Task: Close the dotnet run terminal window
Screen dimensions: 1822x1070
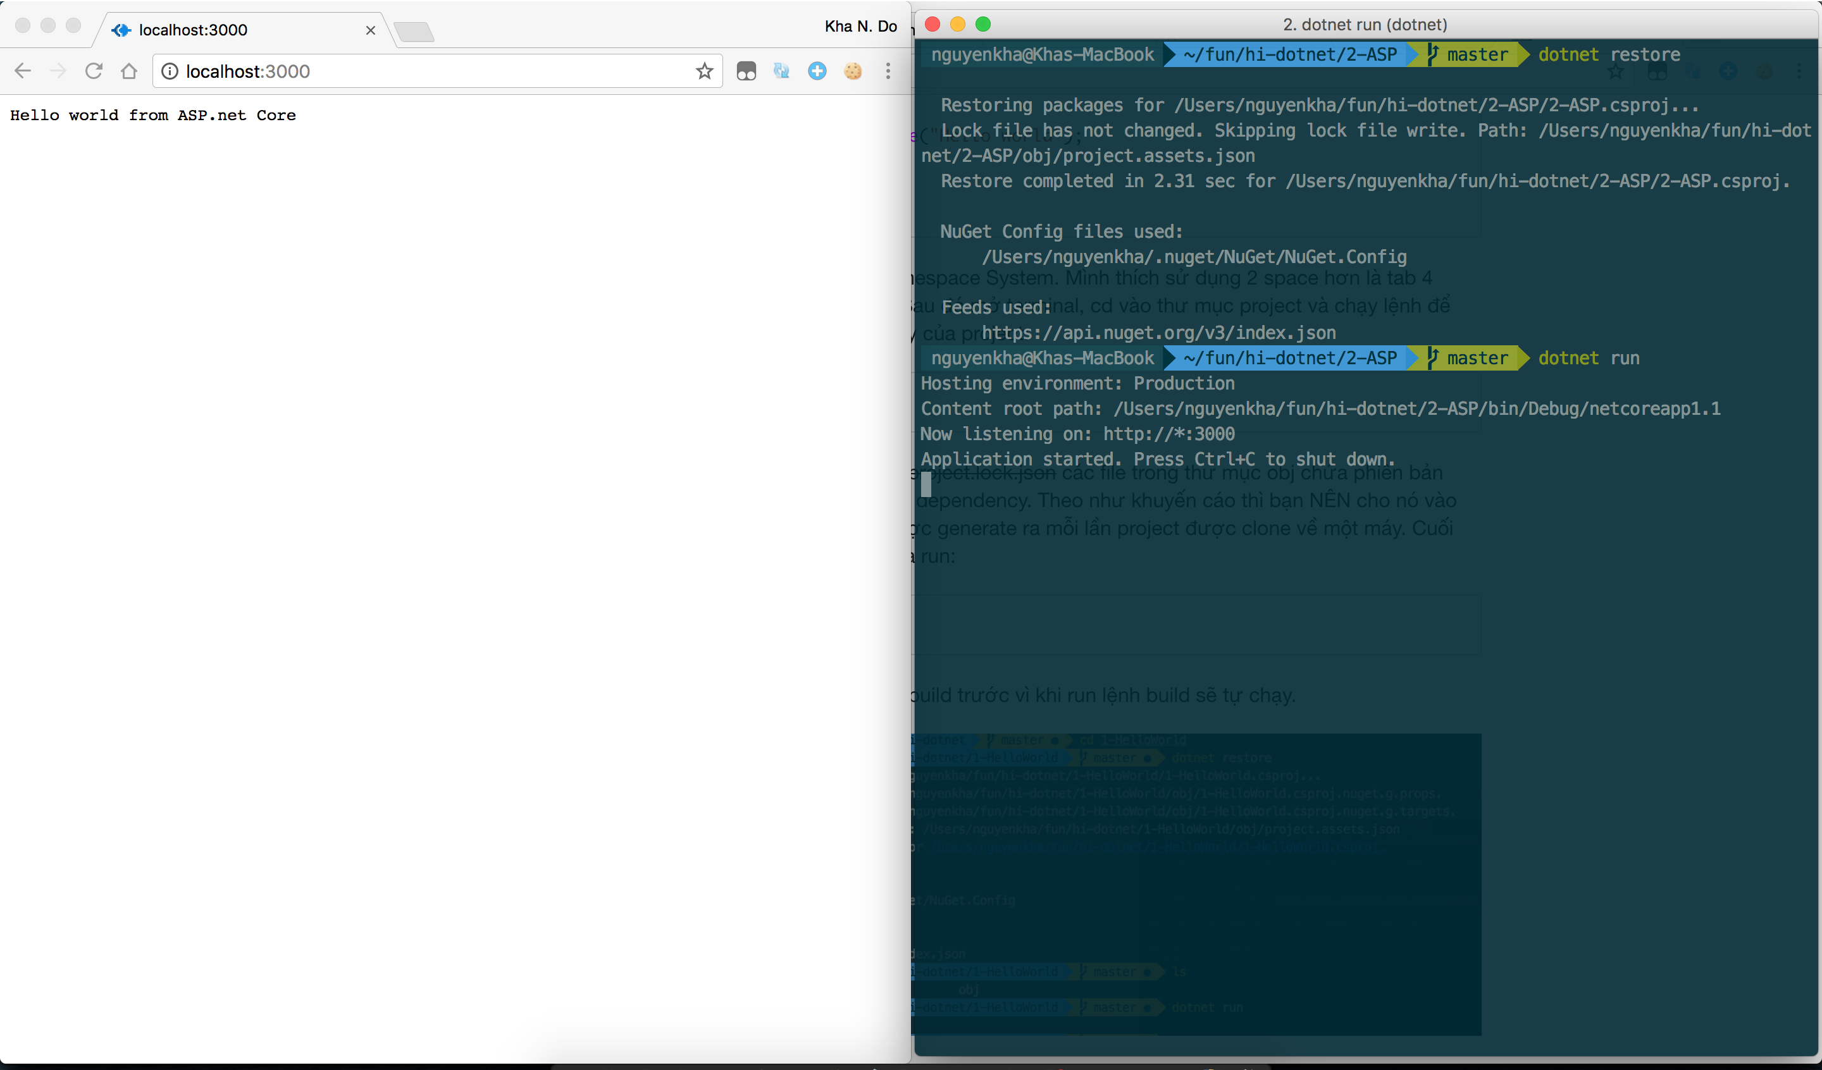Action: click(933, 25)
